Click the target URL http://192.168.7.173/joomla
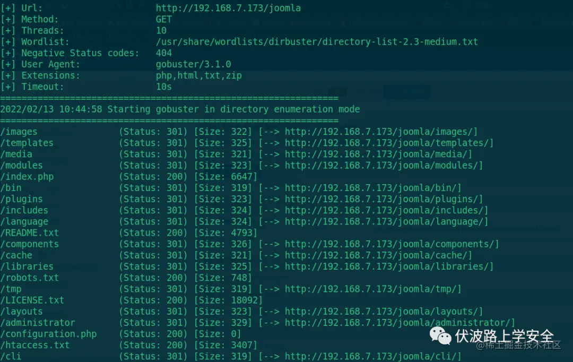 pos(228,8)
